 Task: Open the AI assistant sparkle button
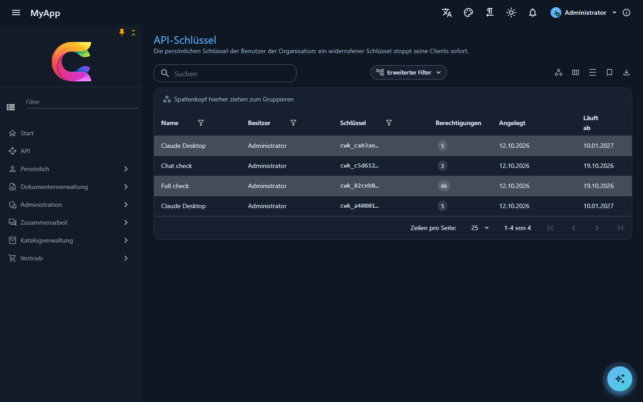click(620, 379)
